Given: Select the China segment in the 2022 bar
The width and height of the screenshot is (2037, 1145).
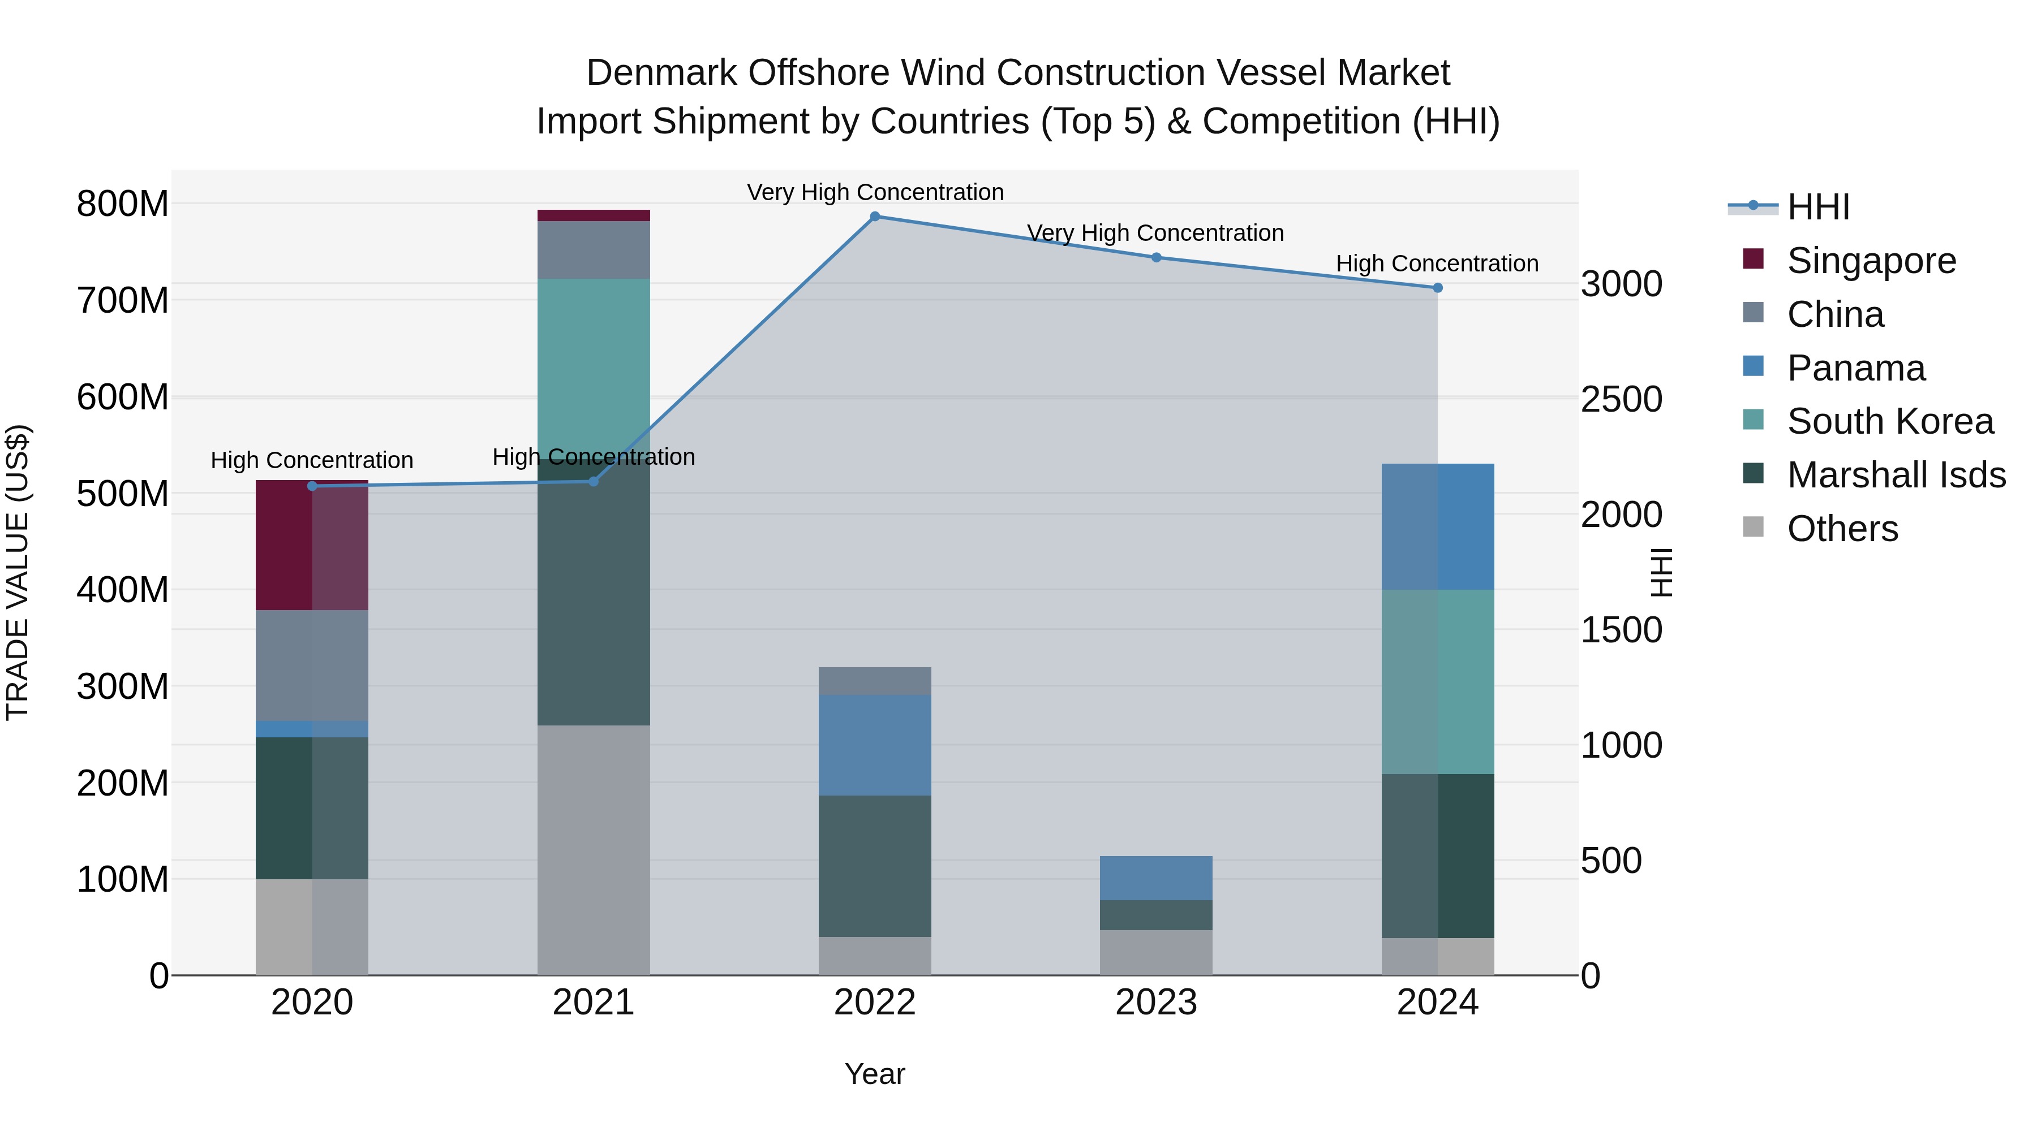Looking at the screenshot, I should tap(875, 681).
